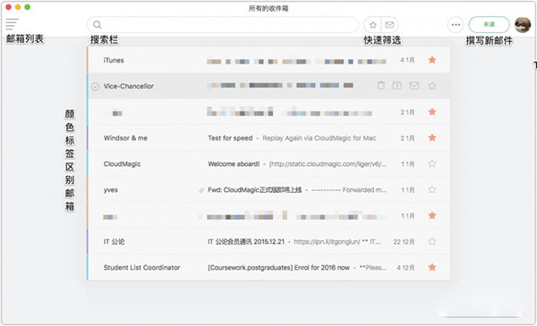
Task: Click the 4 1月 date on iTunes row
Action: pyautogui.click(x=407, y=60)
